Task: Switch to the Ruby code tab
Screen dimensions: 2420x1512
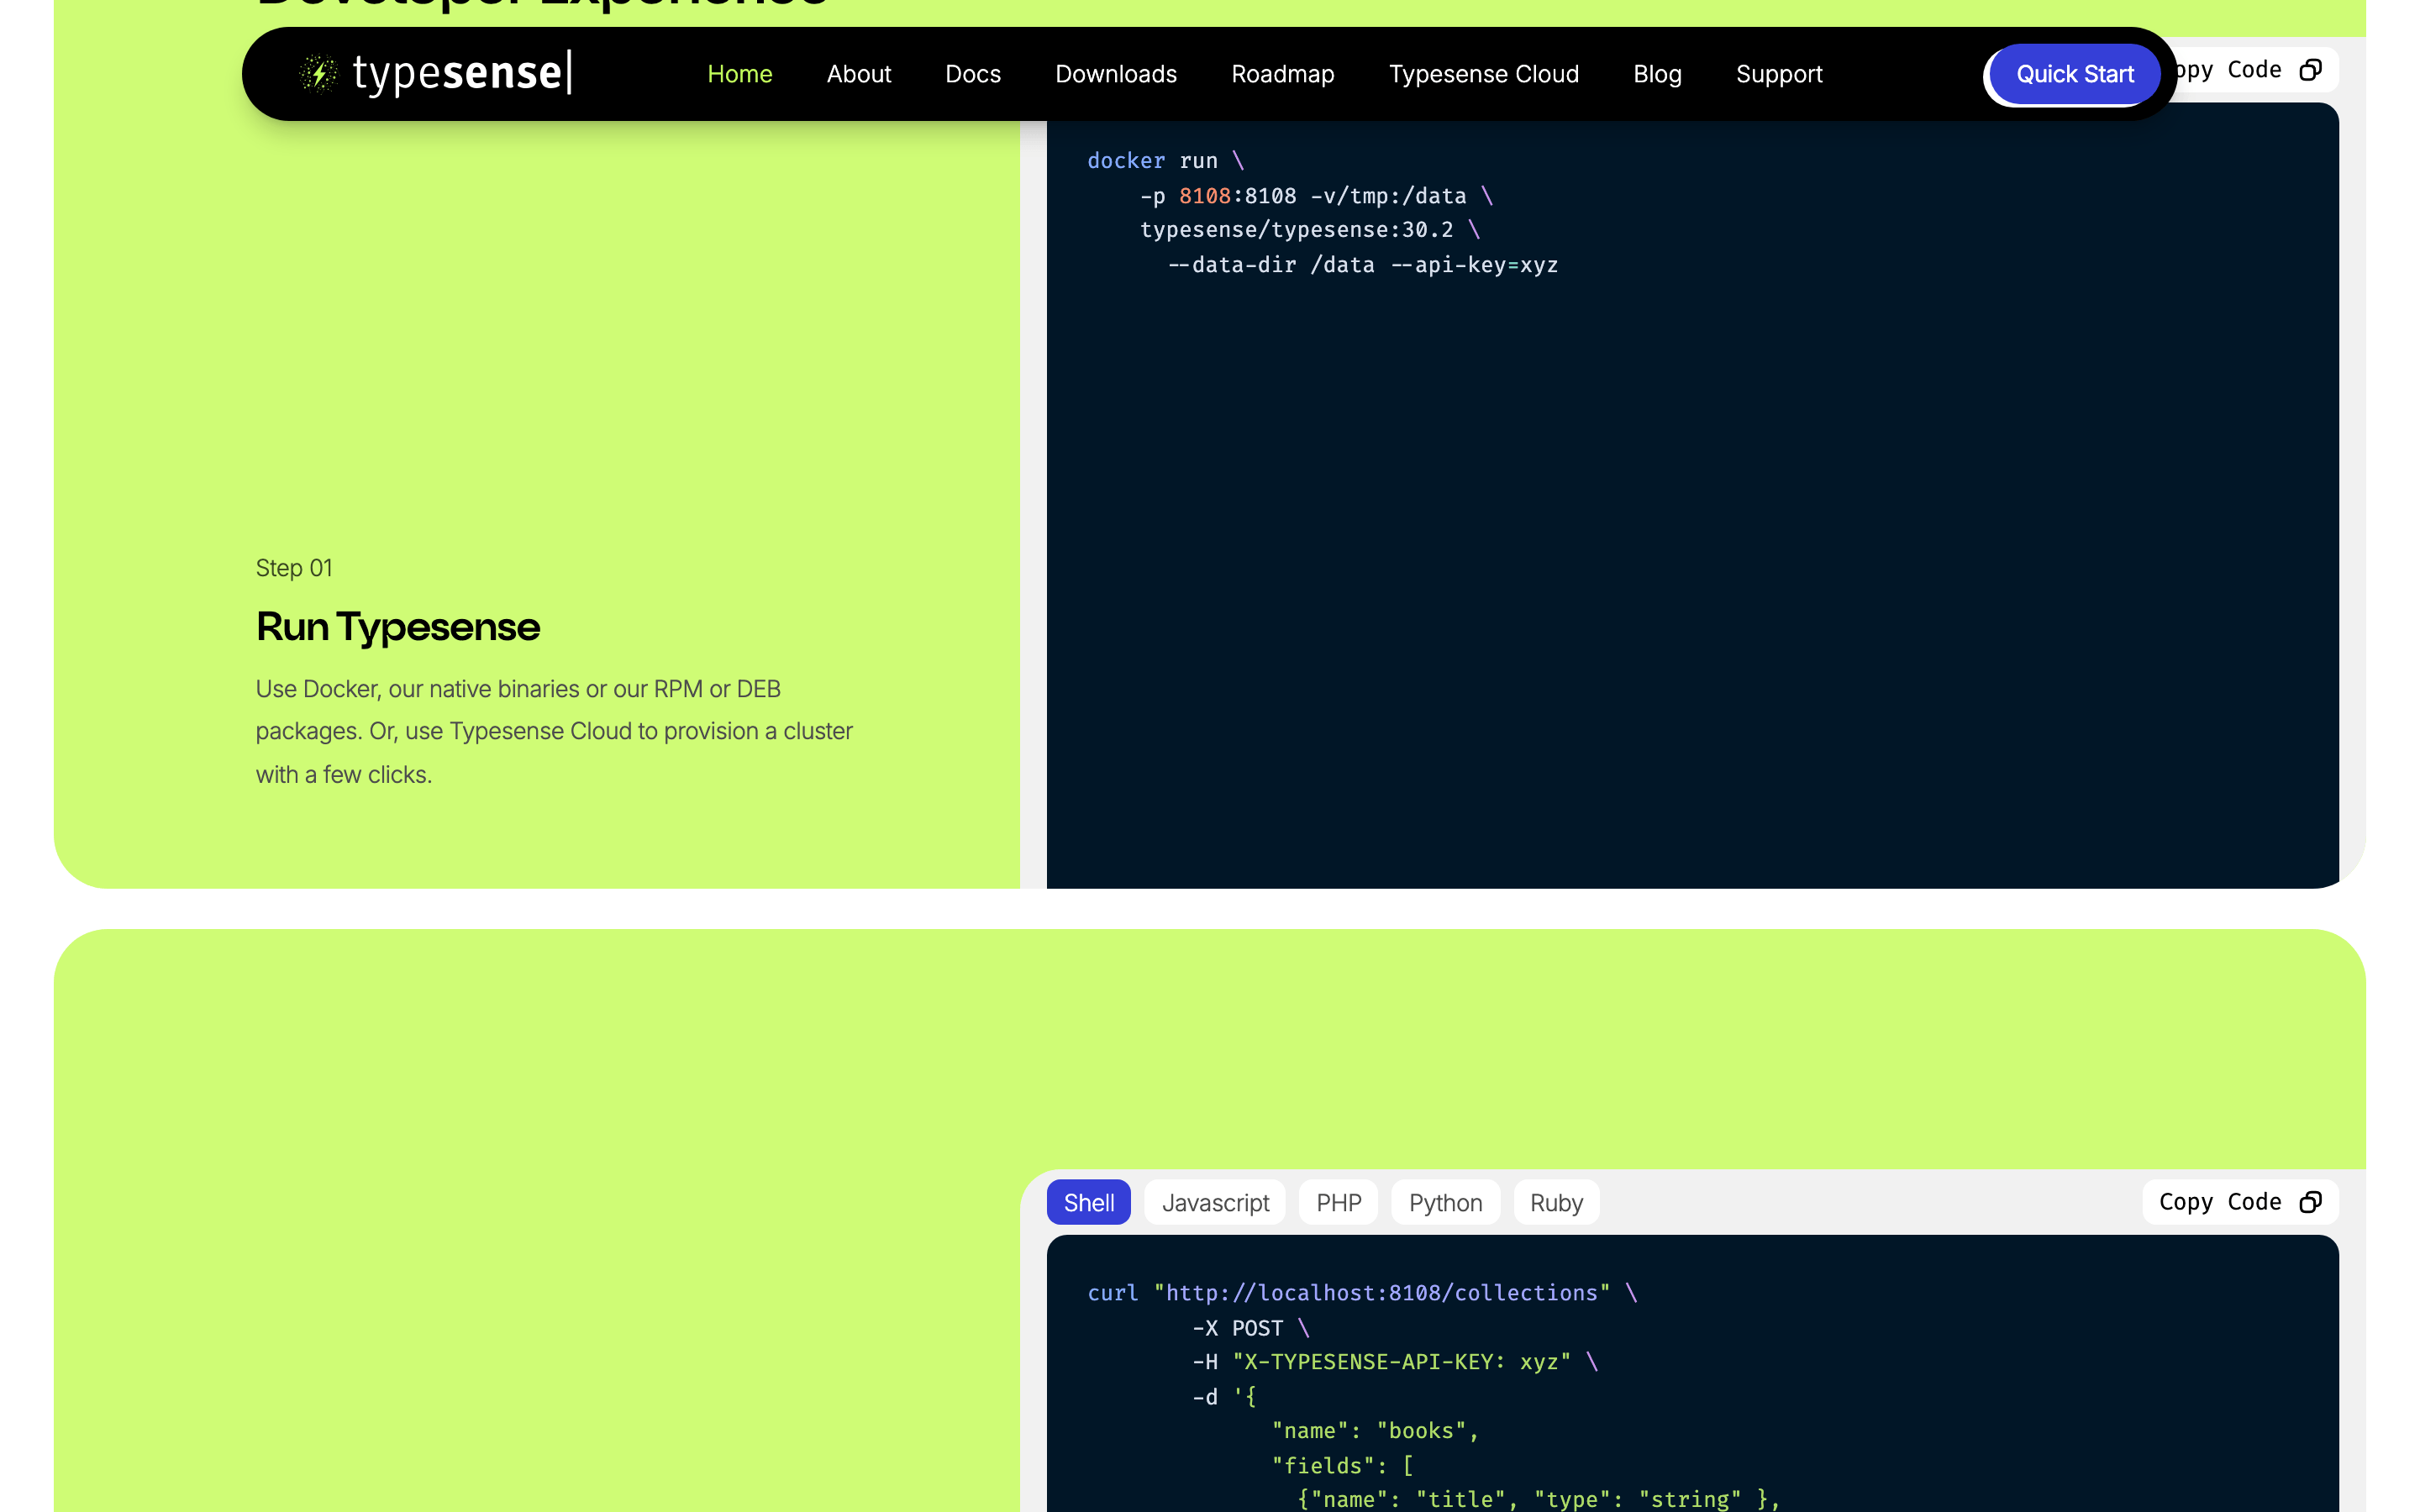Action: point(1556,1202)
